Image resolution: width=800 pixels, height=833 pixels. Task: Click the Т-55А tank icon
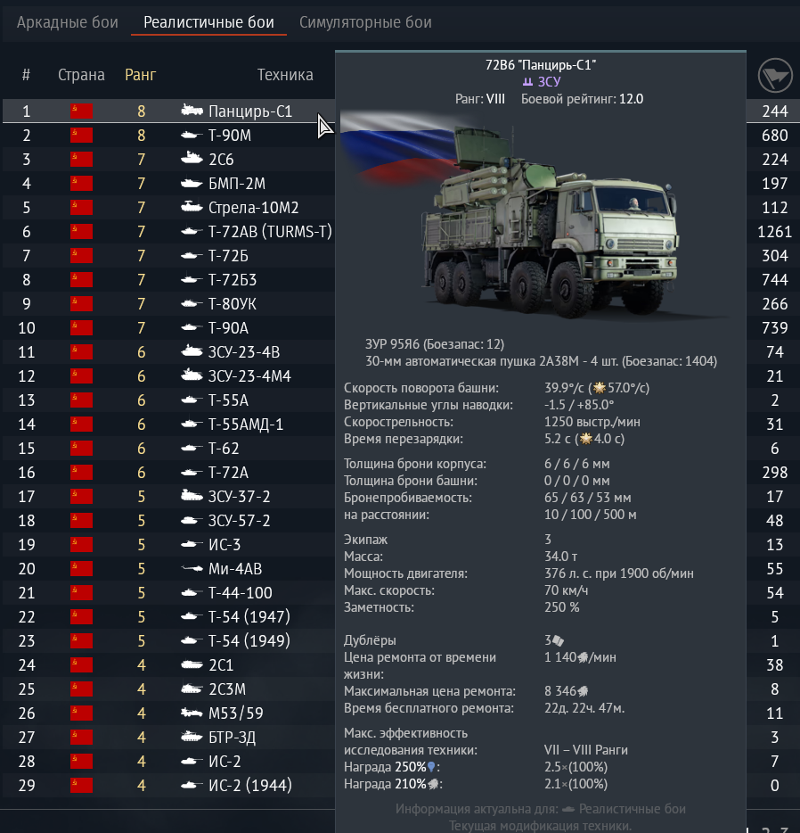[192, 400]
